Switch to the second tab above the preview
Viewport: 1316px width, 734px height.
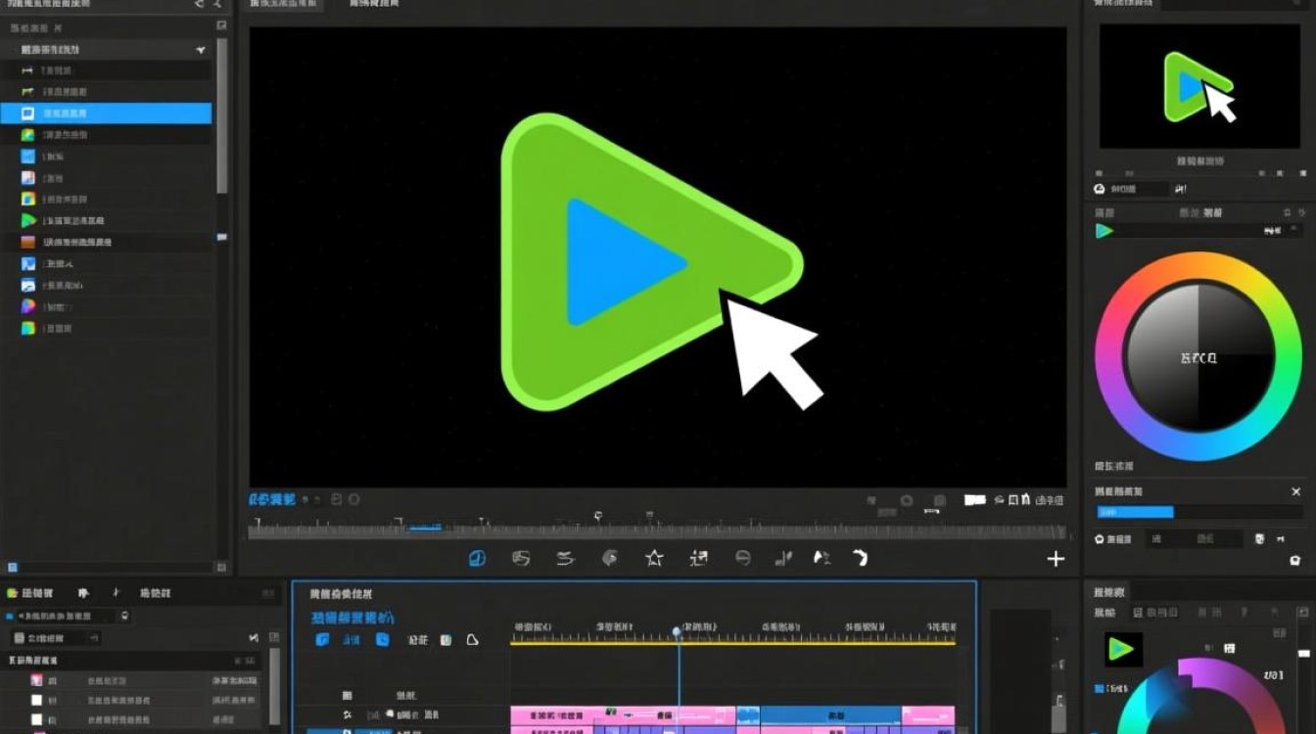(x=375, y=5)
